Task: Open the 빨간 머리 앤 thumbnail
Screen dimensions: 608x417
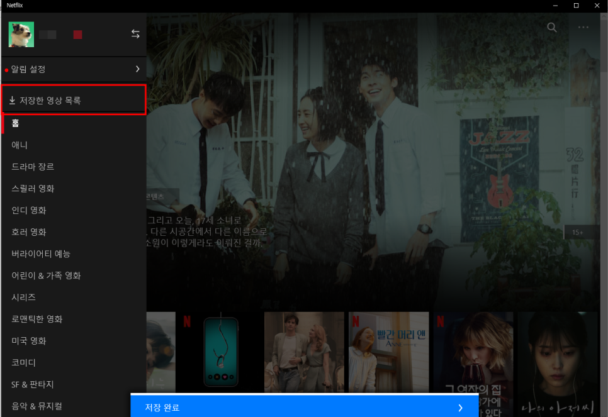Action: [x=388, y=352]
